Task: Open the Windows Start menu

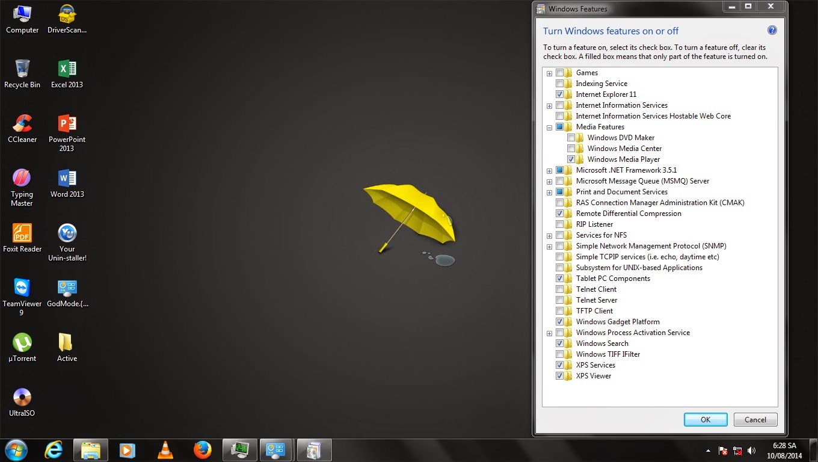Action: click(x=16, y=450)
